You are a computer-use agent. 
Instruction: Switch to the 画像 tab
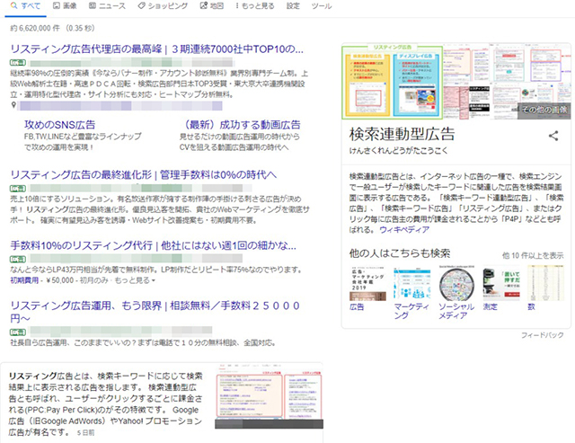[x=65, y=6]
